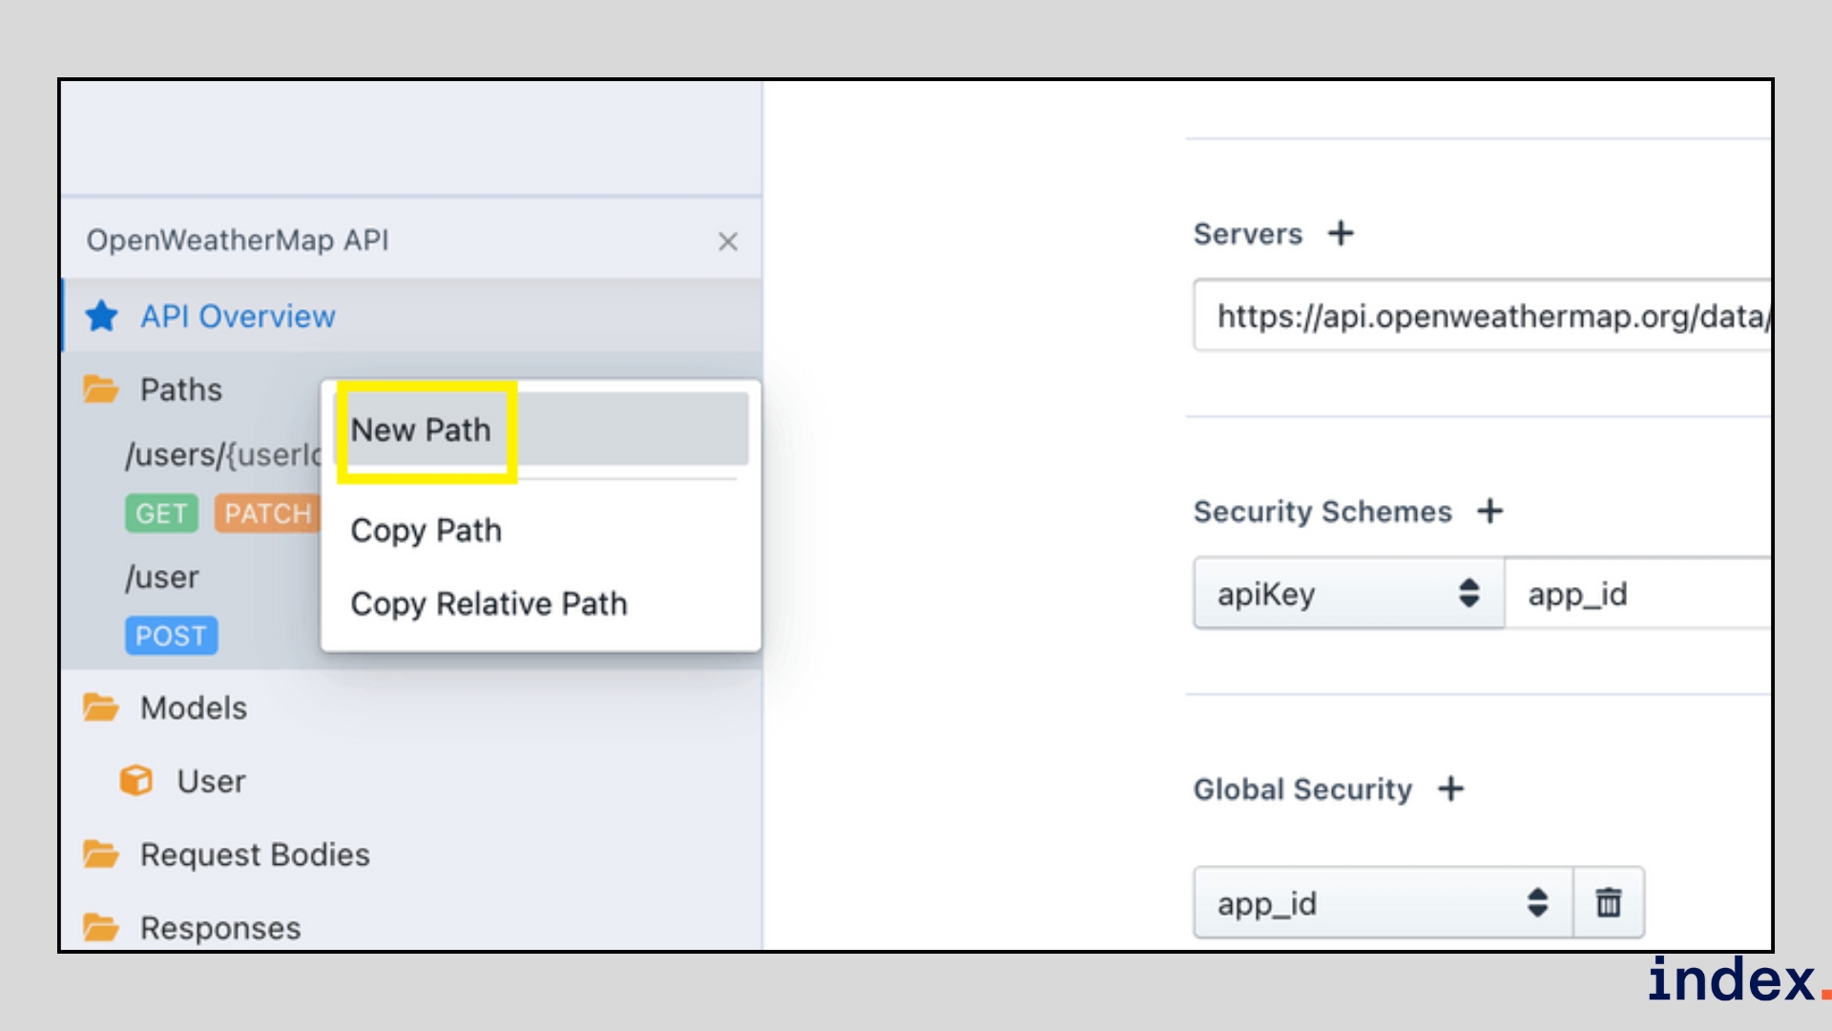Open the apiKey scheme type dropdown

[x=1347, y=594]
